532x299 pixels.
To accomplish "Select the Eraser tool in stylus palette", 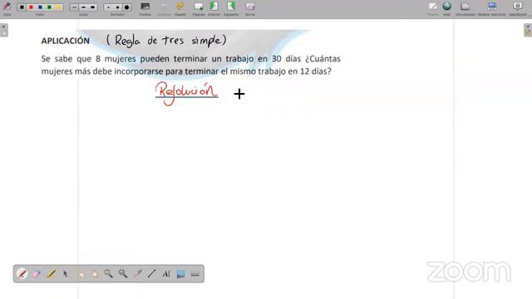I will pos(37,274).
